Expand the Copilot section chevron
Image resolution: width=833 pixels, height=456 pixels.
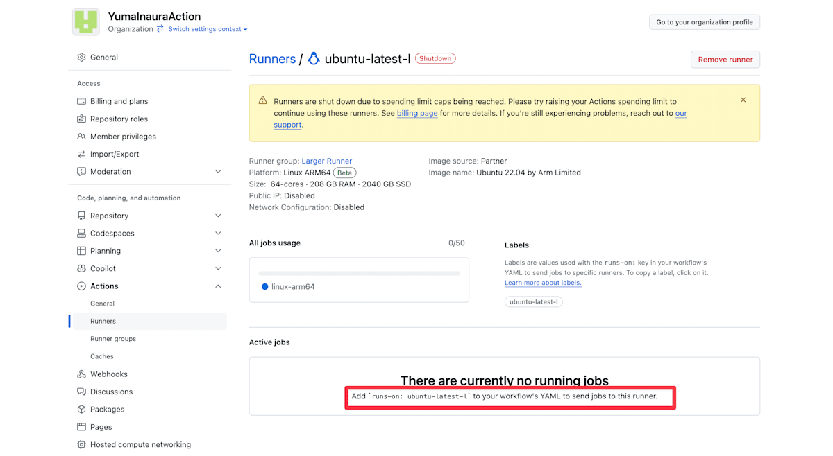(218, 269)
